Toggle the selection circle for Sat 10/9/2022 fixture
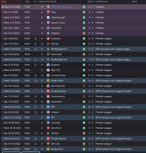 [2, 86]
